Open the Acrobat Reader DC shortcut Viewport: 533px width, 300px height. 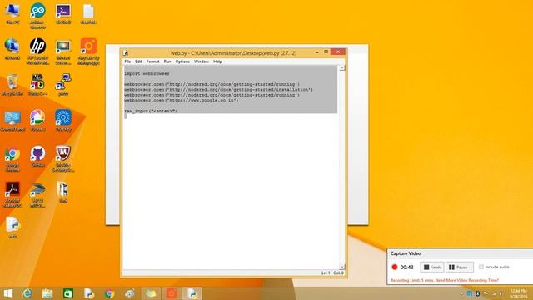(12, 194)
